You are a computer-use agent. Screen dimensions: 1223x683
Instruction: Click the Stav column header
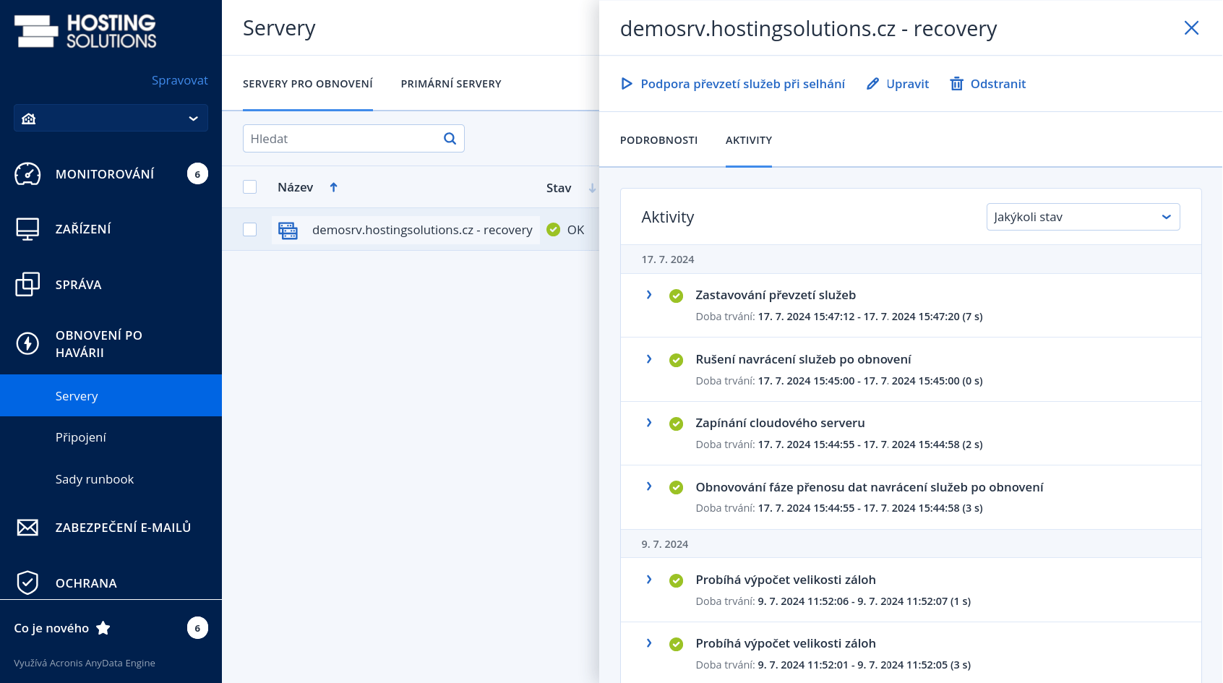[x=559, y=188]
